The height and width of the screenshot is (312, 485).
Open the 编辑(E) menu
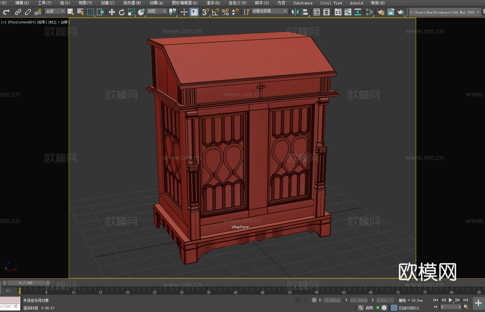click(x=22, y=3)
